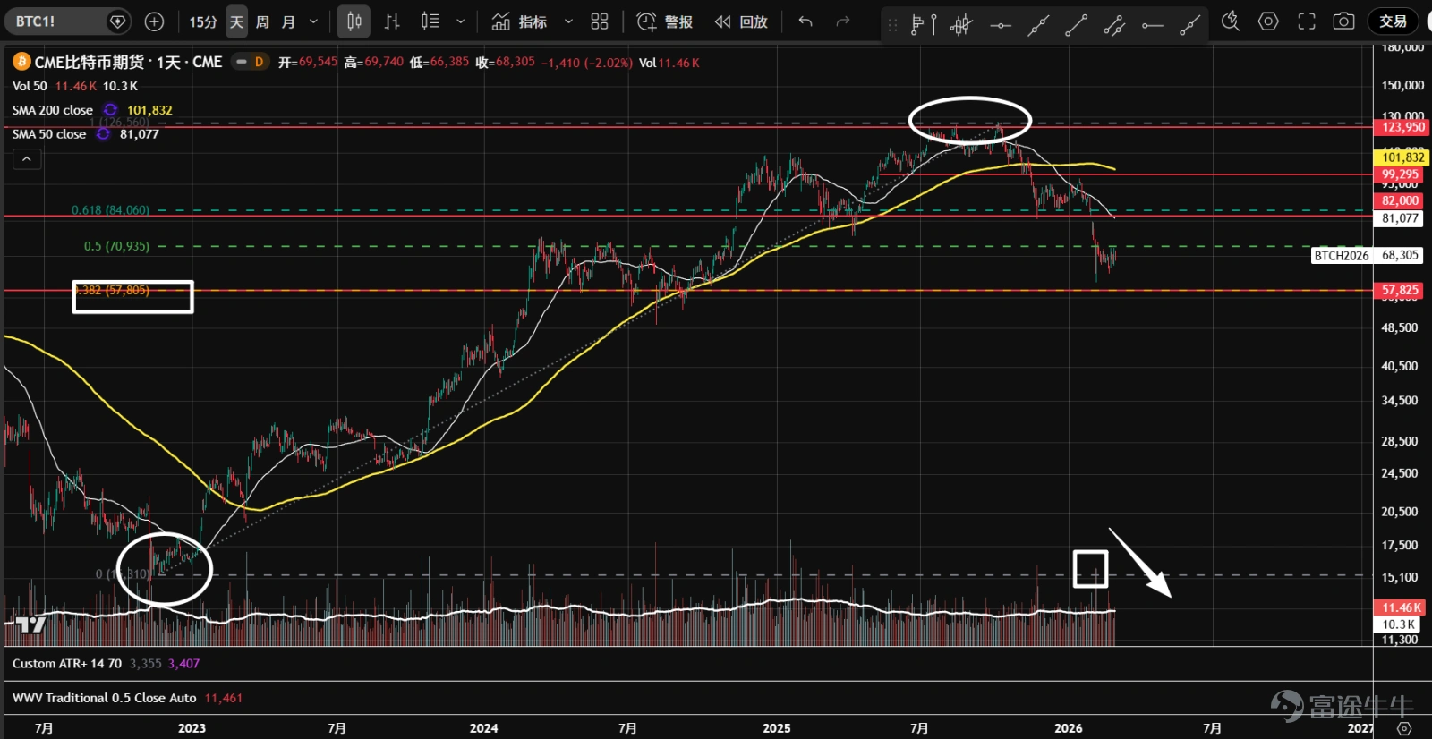Click the 交易 trade button
Image resolution: width=1432 pixels, height=739 pixels.
tap(1393, 21)
